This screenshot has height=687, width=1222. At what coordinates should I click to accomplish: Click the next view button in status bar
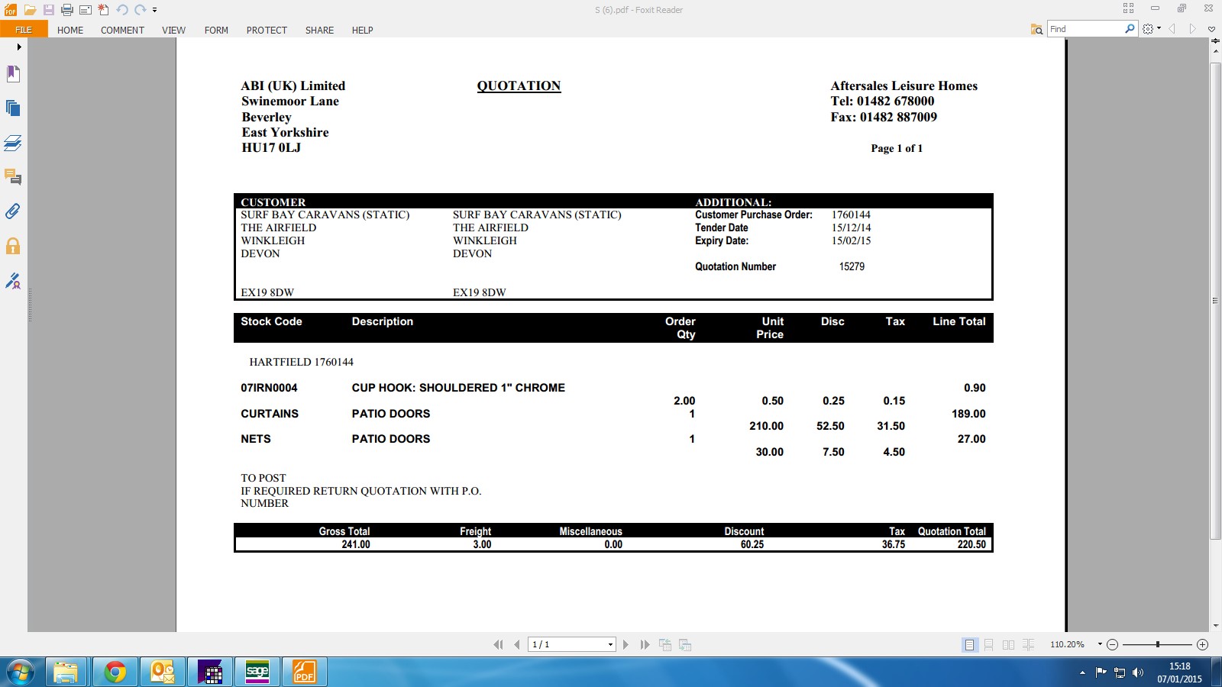685,645
